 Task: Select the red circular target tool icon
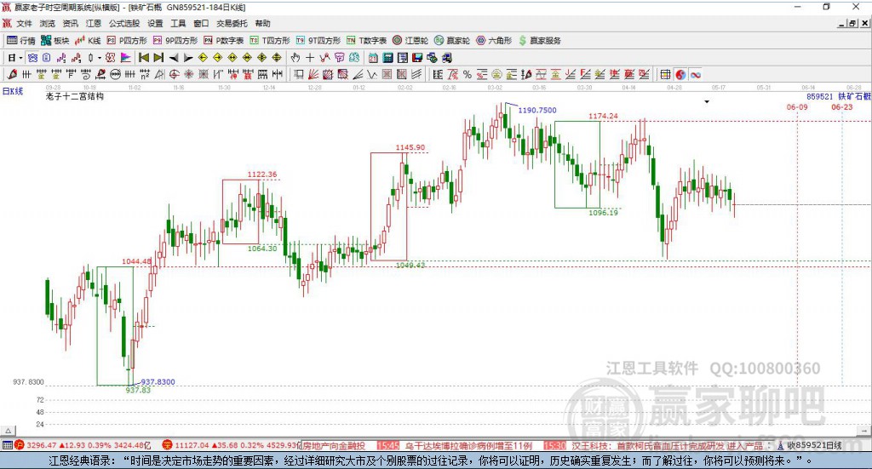click(174, 74)
